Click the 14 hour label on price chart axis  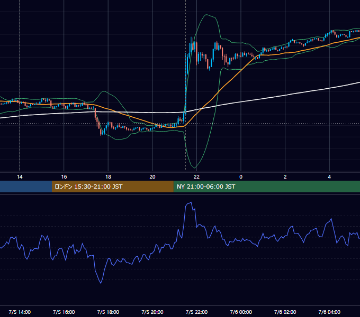(20, 177)
